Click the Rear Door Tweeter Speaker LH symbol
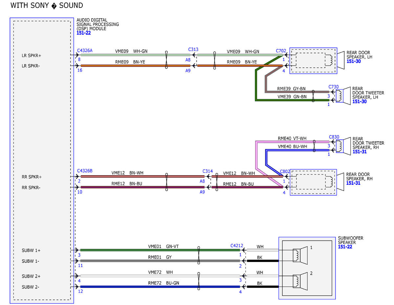Image resolution: width=394 pixels, height=305 pixels. coord(342,96)
